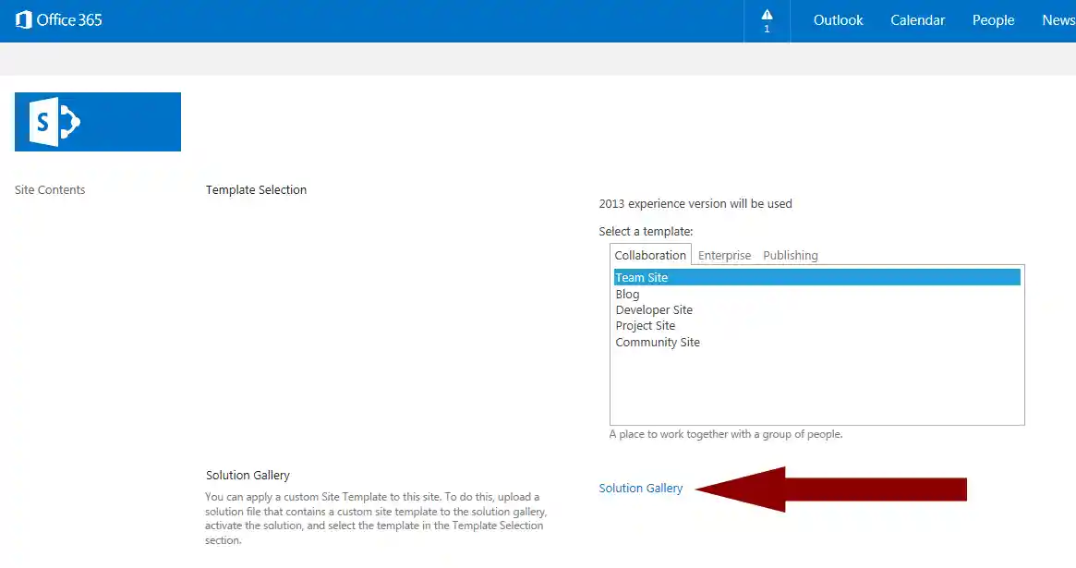Select the Developer Site template
This screenshot has width=1076, height=568.
654,309
